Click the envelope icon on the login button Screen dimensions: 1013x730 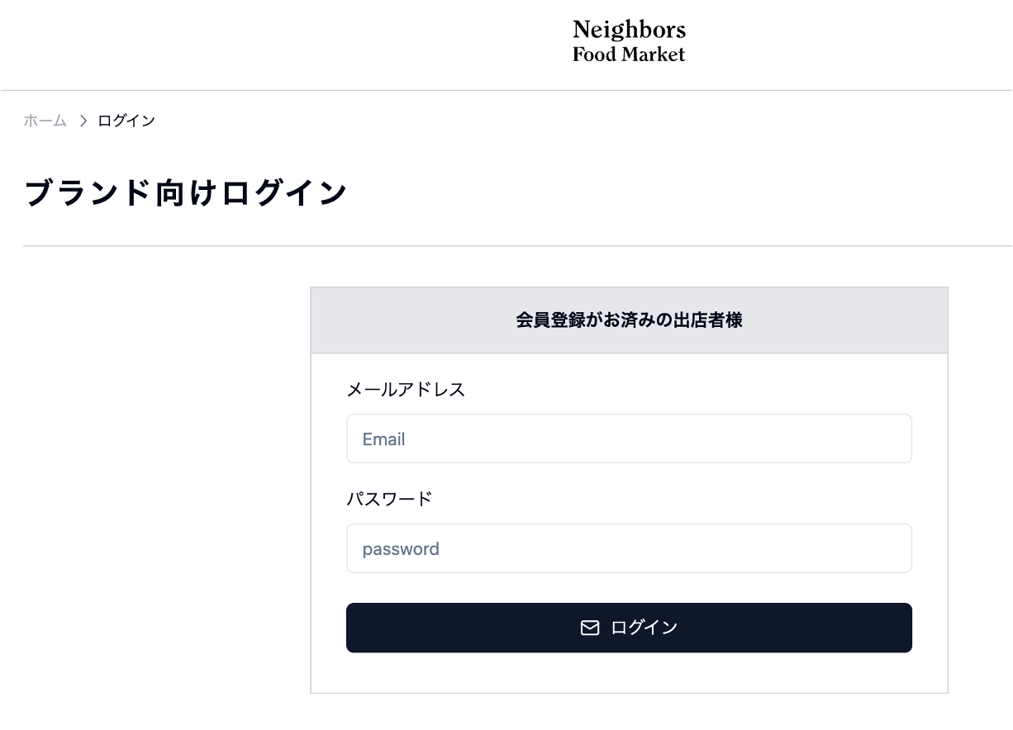590,628
